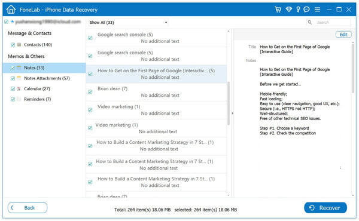
Task: Minimize the FoneLab window
Action: pos(329,10)
